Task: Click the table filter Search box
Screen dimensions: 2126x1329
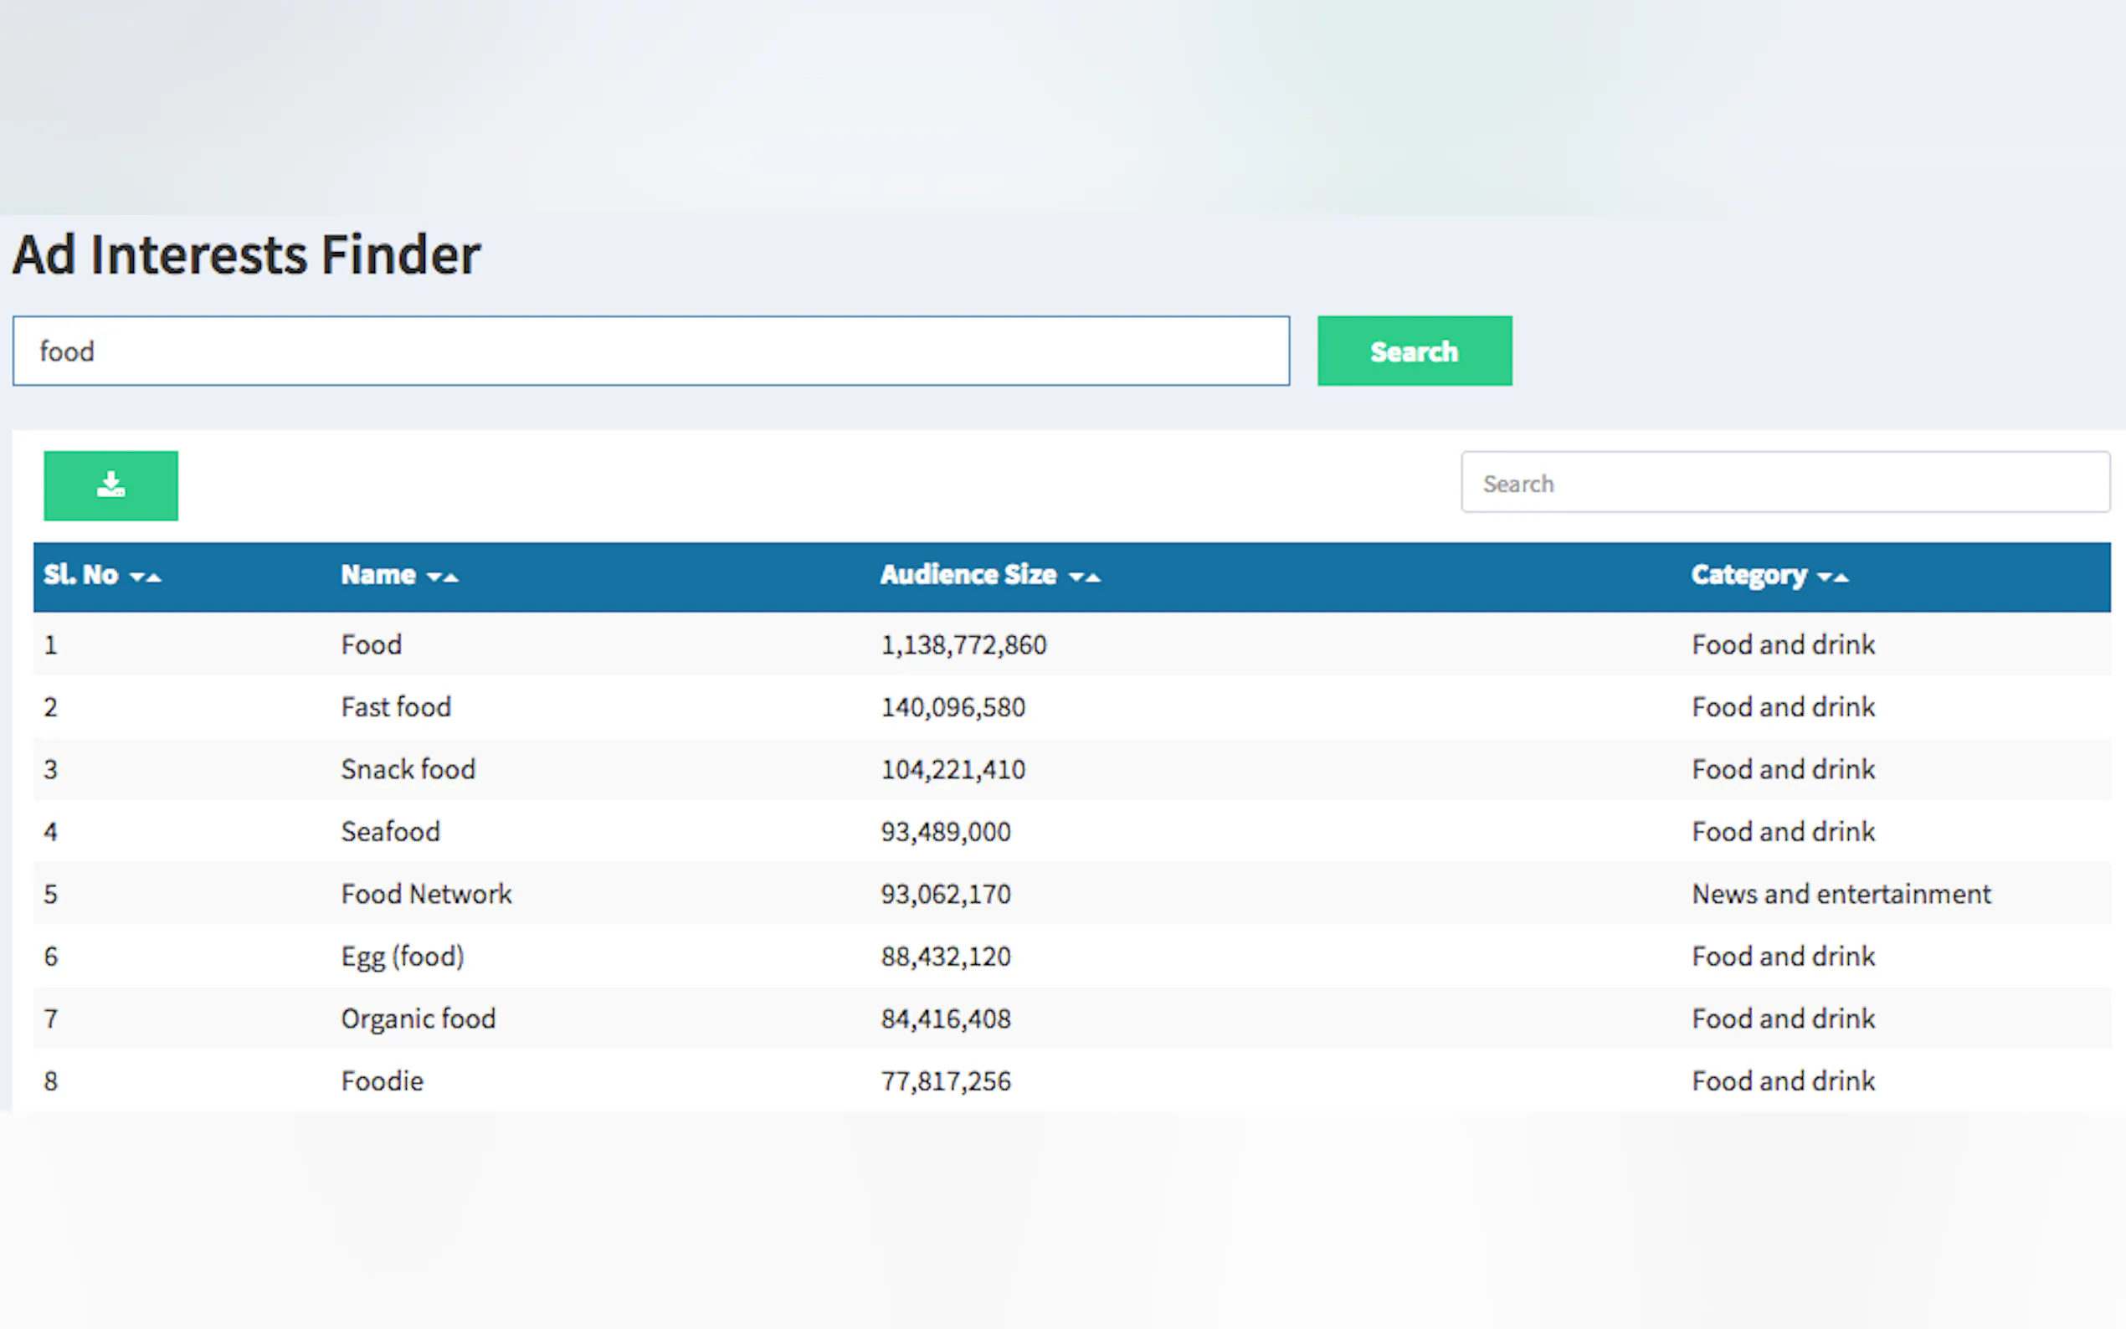Action: pos(1785,483)
